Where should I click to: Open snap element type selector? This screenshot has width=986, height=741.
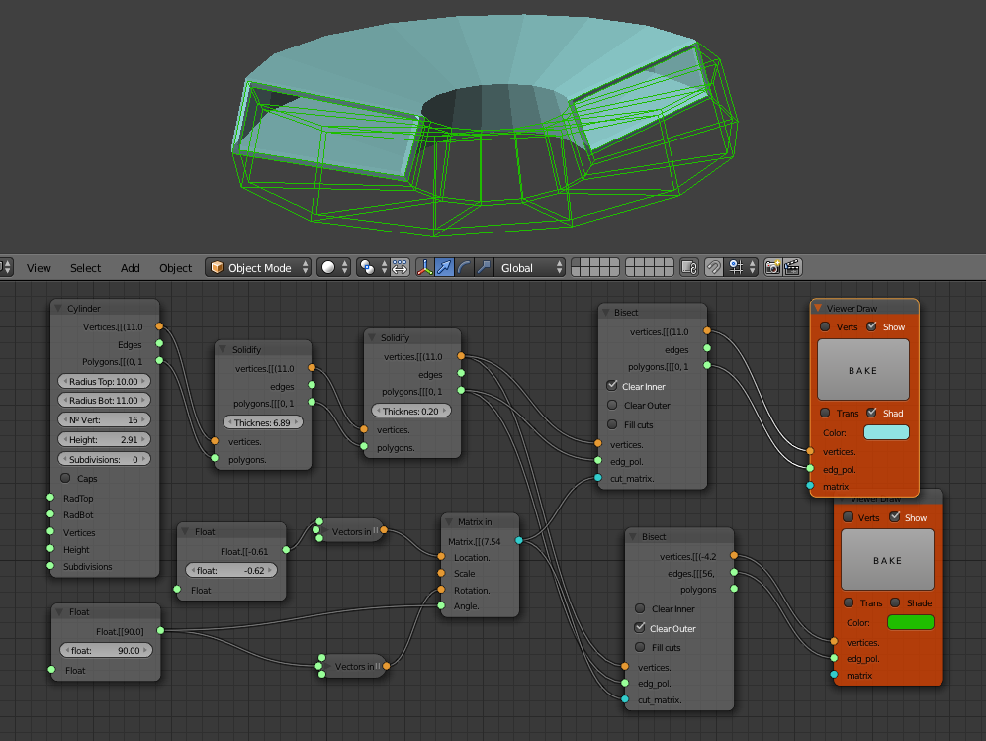coord(740,267)
